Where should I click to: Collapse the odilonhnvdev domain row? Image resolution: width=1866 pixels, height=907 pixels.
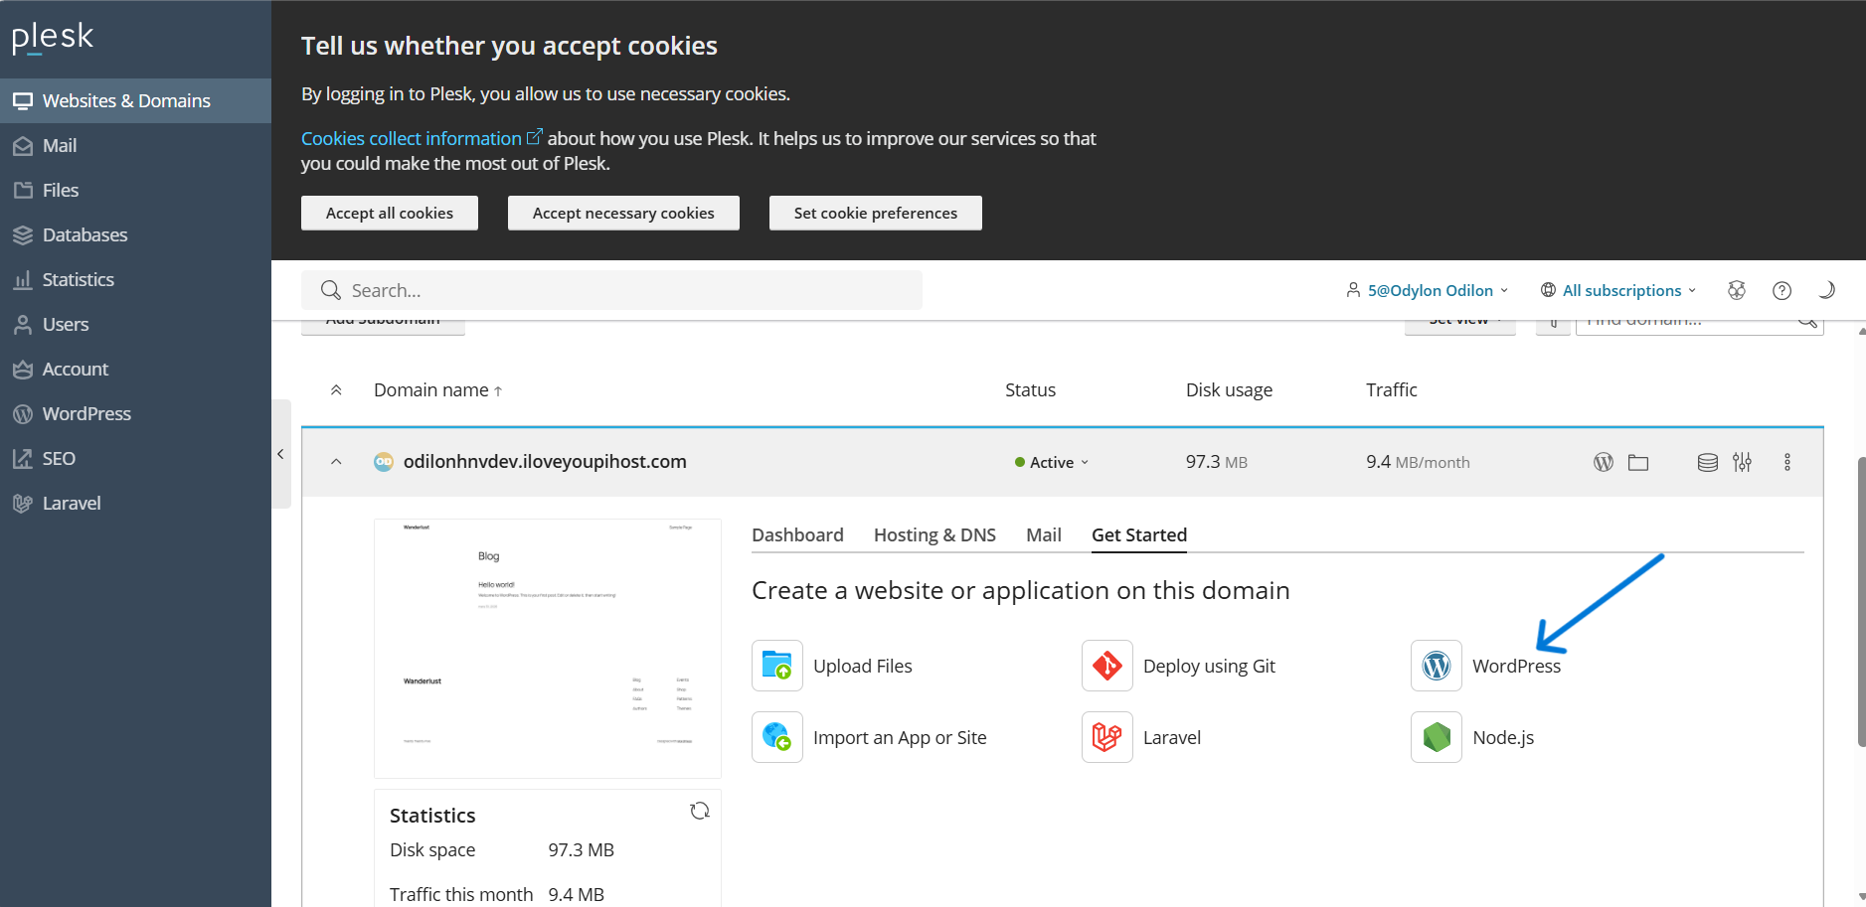(x=336, y=462)
